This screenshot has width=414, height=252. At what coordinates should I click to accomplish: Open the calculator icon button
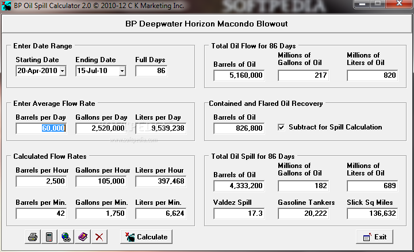coord(49,236)
